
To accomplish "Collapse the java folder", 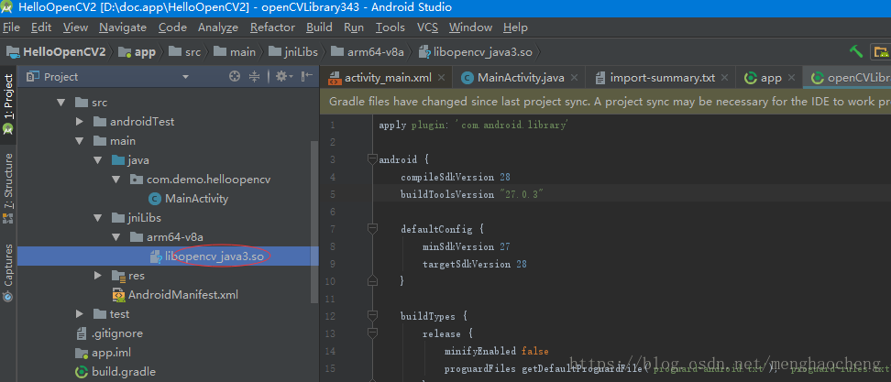I will (x=98, y=160).
